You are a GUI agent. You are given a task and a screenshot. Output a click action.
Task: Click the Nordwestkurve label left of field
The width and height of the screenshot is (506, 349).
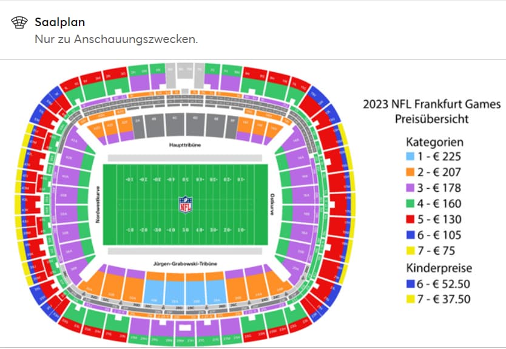click(x=98, y=205)
